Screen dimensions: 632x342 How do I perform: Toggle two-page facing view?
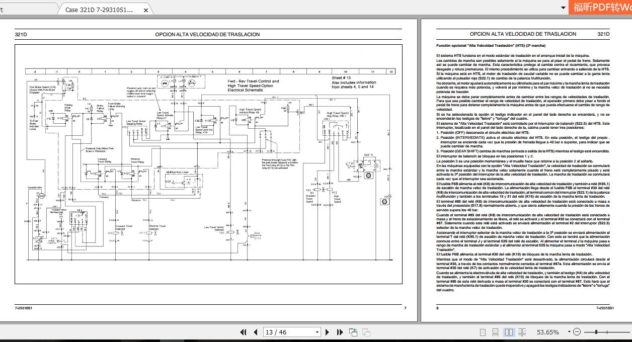point(509,332)
